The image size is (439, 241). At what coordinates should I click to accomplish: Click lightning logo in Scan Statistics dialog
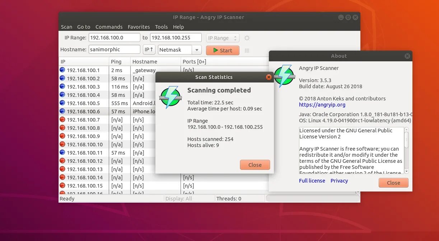click(171, 97)
